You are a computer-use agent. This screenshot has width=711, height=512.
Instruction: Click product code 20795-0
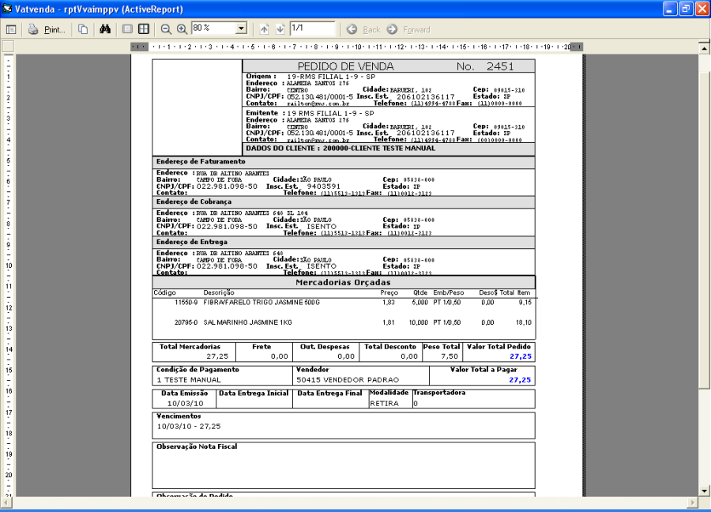tap(186, 322)
